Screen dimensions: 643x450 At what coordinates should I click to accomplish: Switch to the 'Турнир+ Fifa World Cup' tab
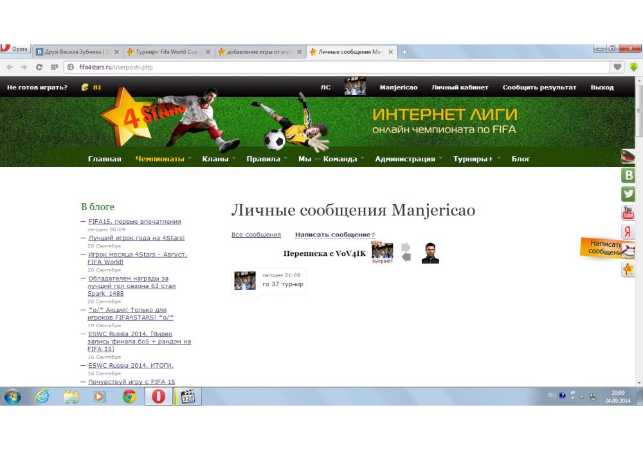(168, 52)
